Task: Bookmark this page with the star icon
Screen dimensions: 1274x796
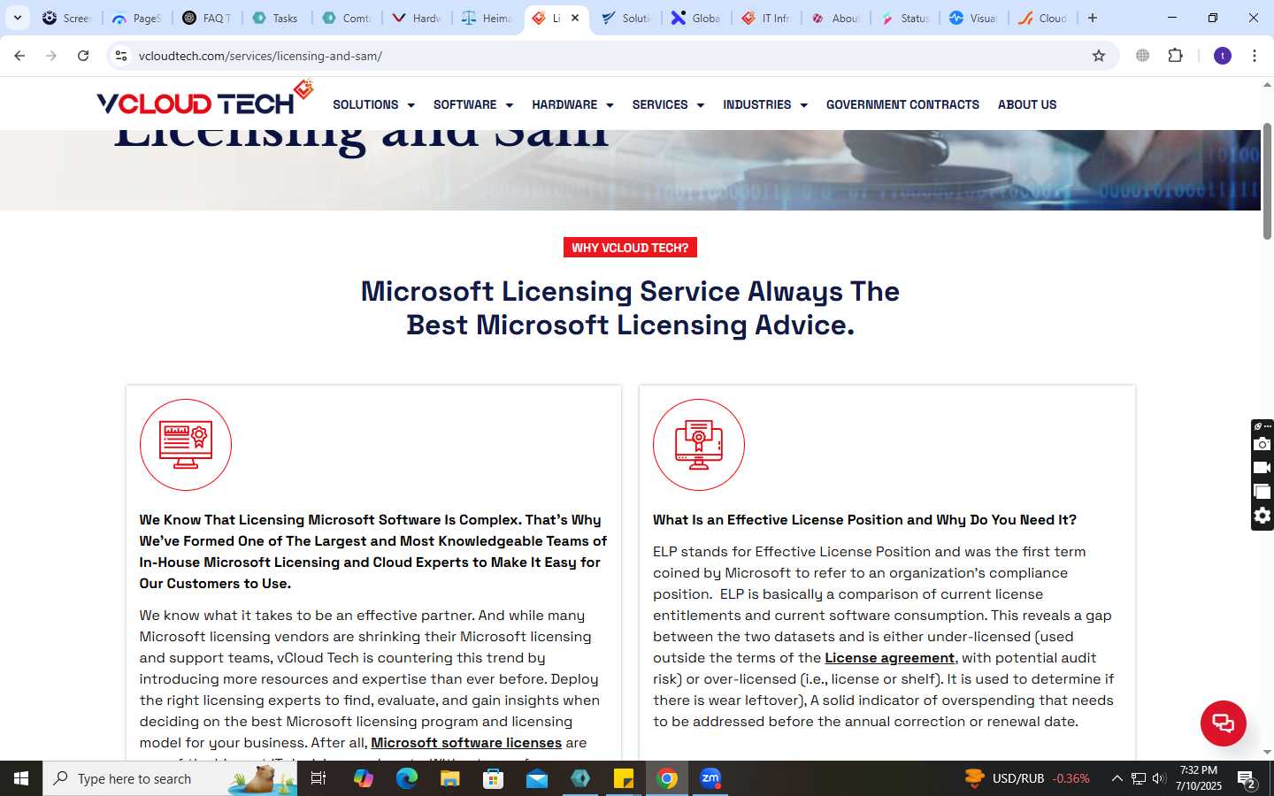Action: (x=1099, y=56)
